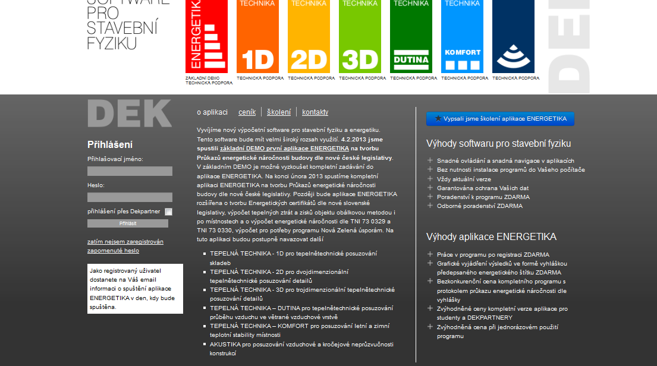The height and width of the screenshot is (366, 657).
Task: Click 'TECHNICKÁ PODPORA' under the DUTINA tile
Action: (x=414, y=78)
